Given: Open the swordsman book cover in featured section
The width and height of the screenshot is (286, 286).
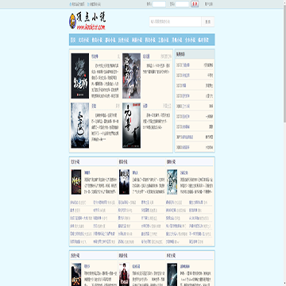Looking at the screenshot, I should click(x=131, y=75).
